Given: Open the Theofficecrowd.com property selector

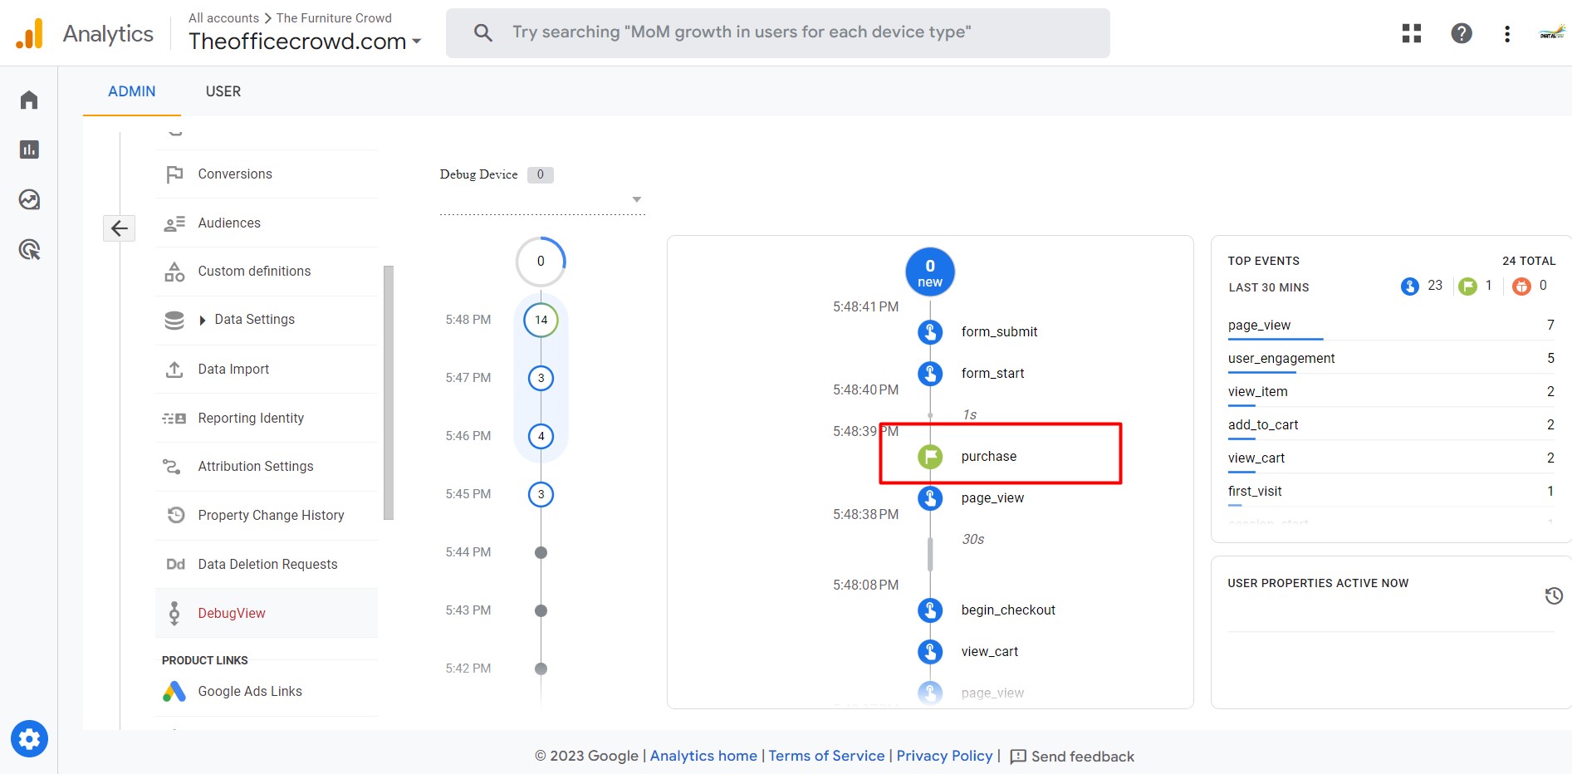Looking at the screenshot, I should point(304,41).
